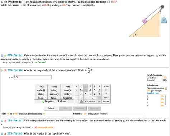Click the cotan() key
Image resolution: width=170 pixels, height=136 pixels.
pyautogui.click(x=41, y=90)
